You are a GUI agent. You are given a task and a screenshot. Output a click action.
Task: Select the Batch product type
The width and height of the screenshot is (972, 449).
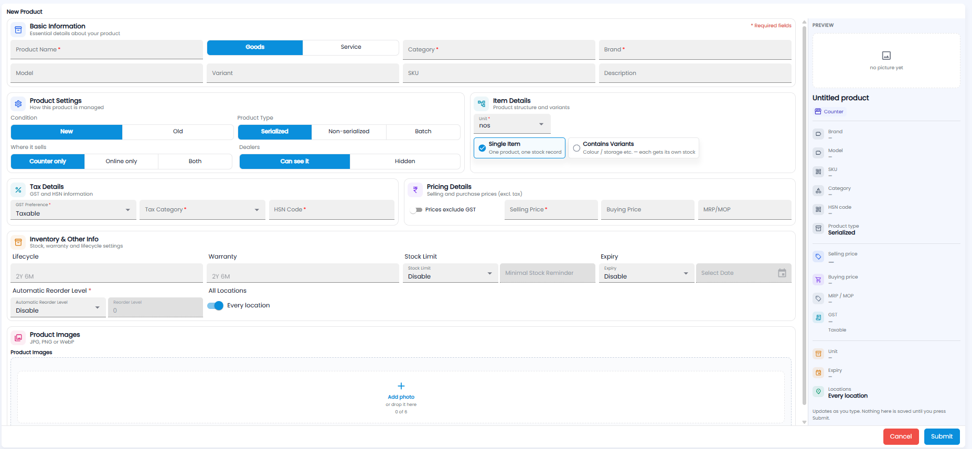[x=423, y=132]
